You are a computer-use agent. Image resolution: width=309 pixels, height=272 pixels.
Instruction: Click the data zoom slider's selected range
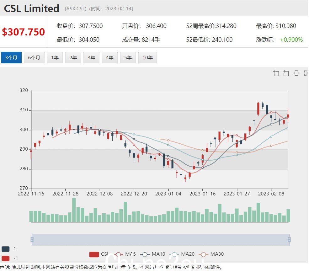(x=161, y=240)
